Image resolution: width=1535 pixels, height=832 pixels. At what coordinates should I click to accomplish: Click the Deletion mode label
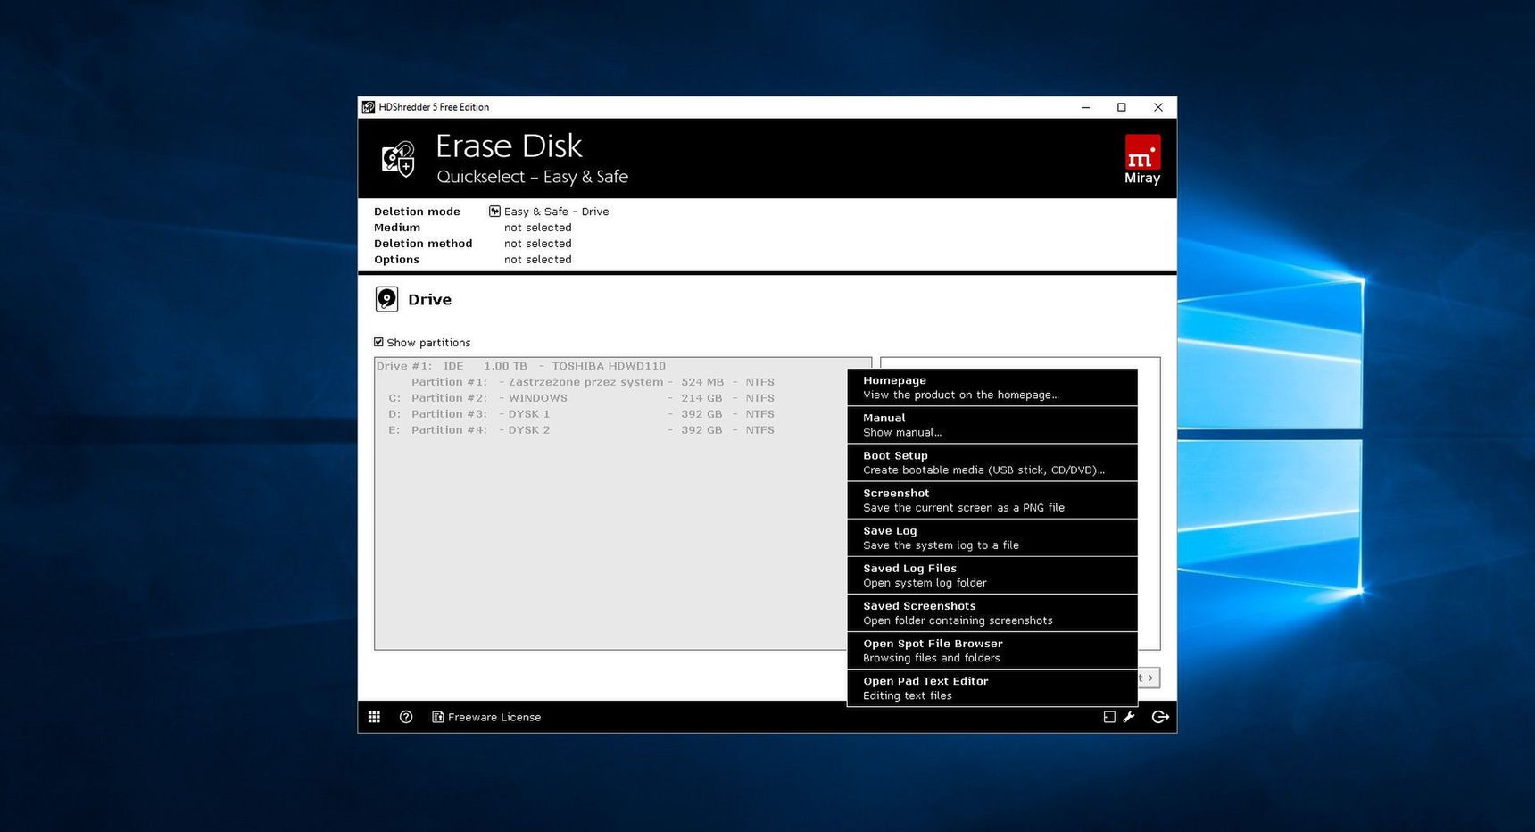coord(417,212)
